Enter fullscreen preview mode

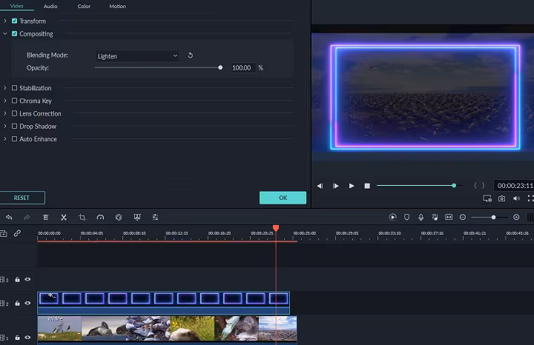tap(530, 198)
